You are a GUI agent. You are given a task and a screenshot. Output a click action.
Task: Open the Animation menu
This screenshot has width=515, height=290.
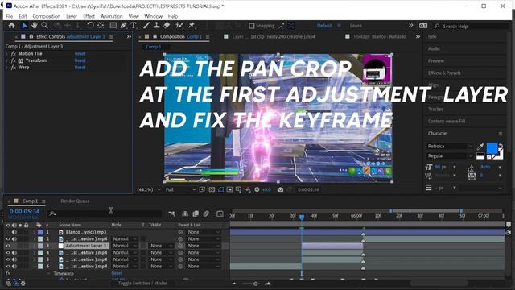point(111,16)
